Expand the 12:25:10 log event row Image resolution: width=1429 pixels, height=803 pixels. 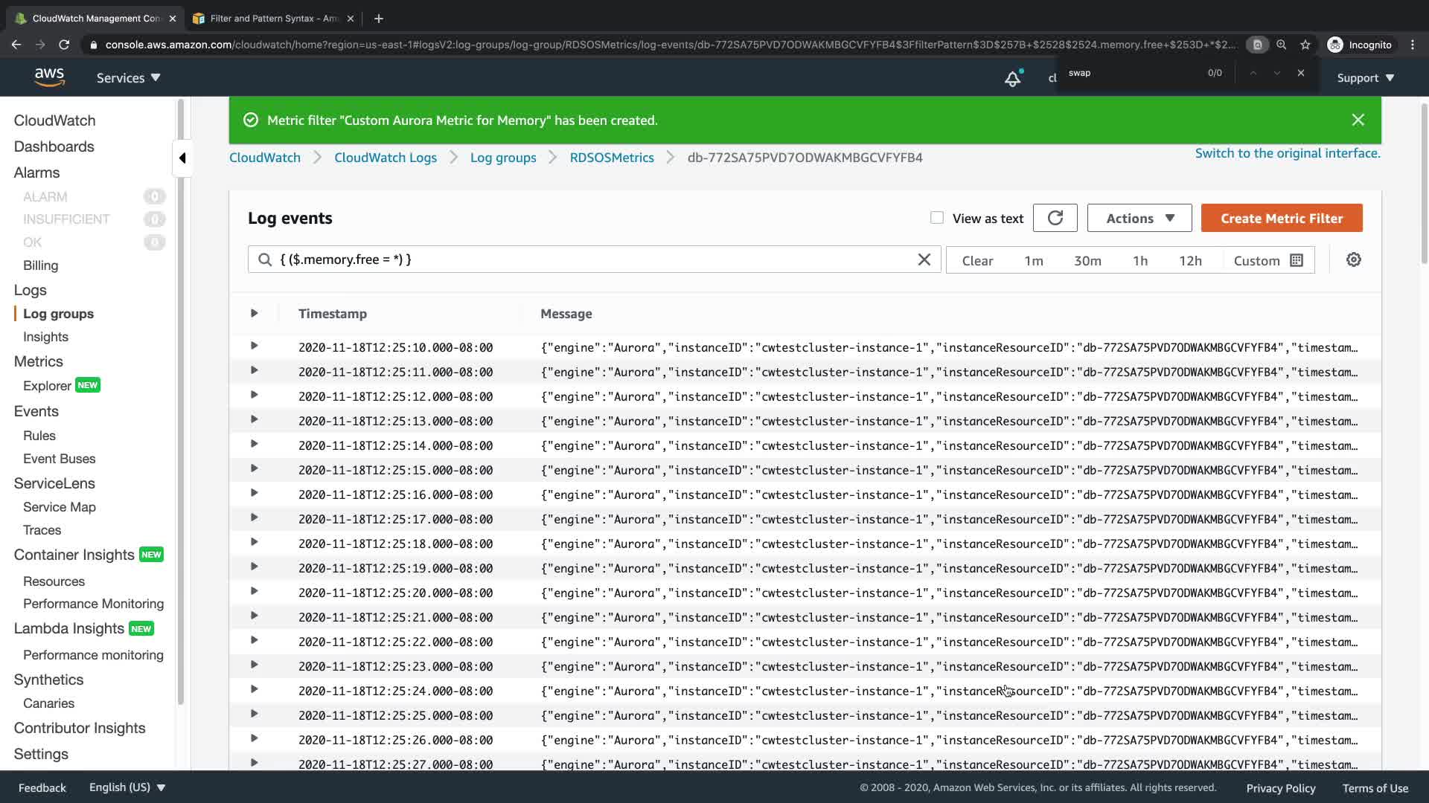pos(254,346)
